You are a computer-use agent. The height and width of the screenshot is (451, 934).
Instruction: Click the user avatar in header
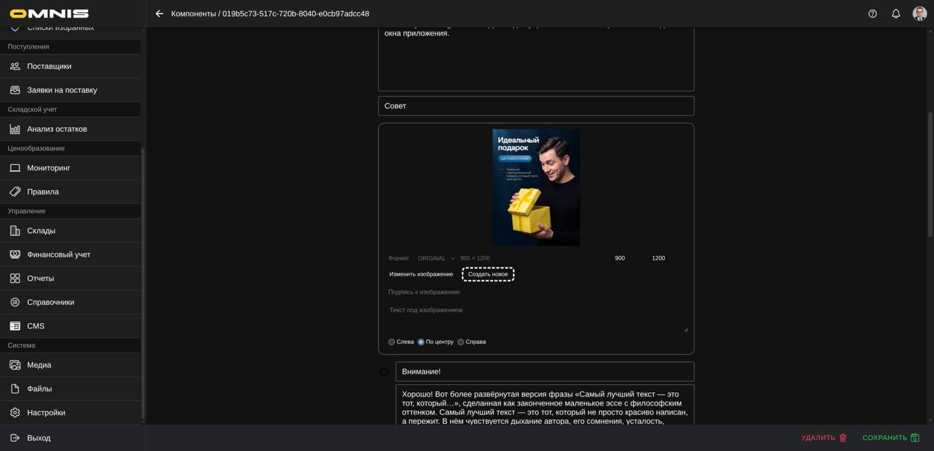point(919,14)
